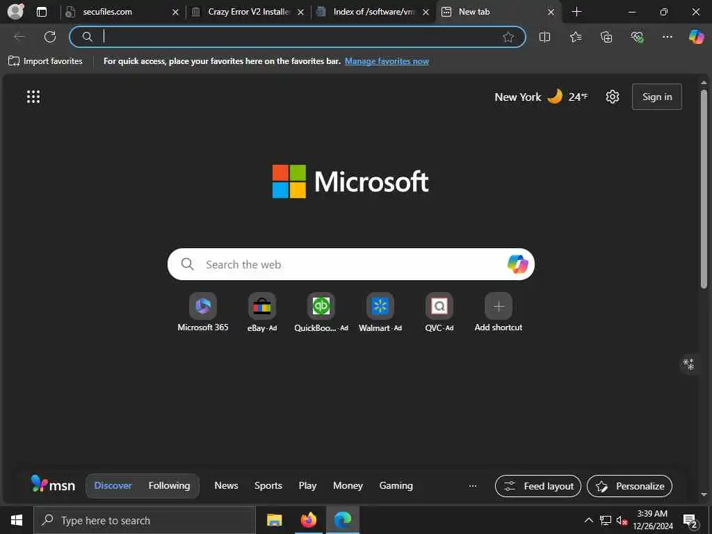This screenshot has width=712, height=534.
Task: Close the Index of /software tab
Action: pyautogui.click(x=426, y=13)
